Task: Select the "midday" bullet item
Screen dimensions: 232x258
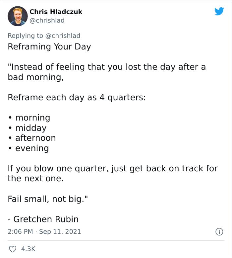Action: pos(30,128)
